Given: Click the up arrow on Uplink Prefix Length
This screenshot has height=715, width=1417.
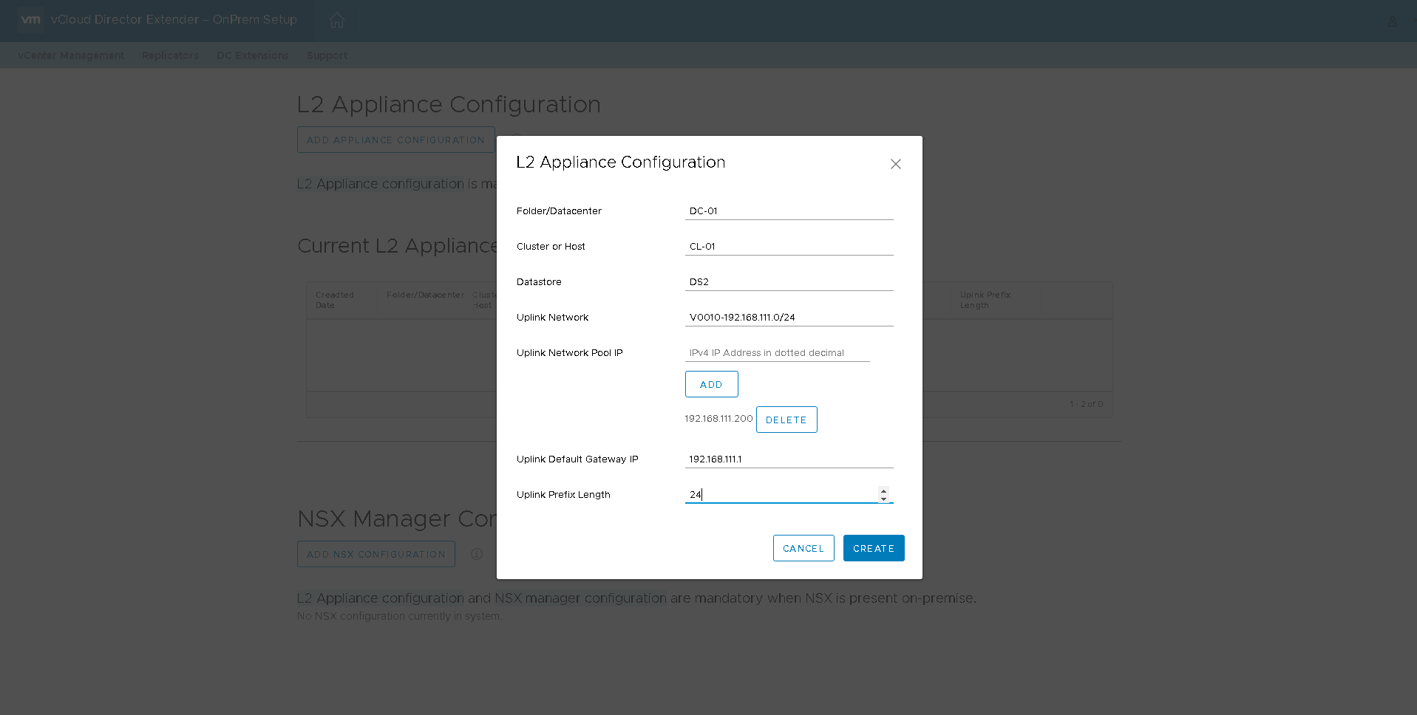Looking at the screenshot, I should [883, 490].
